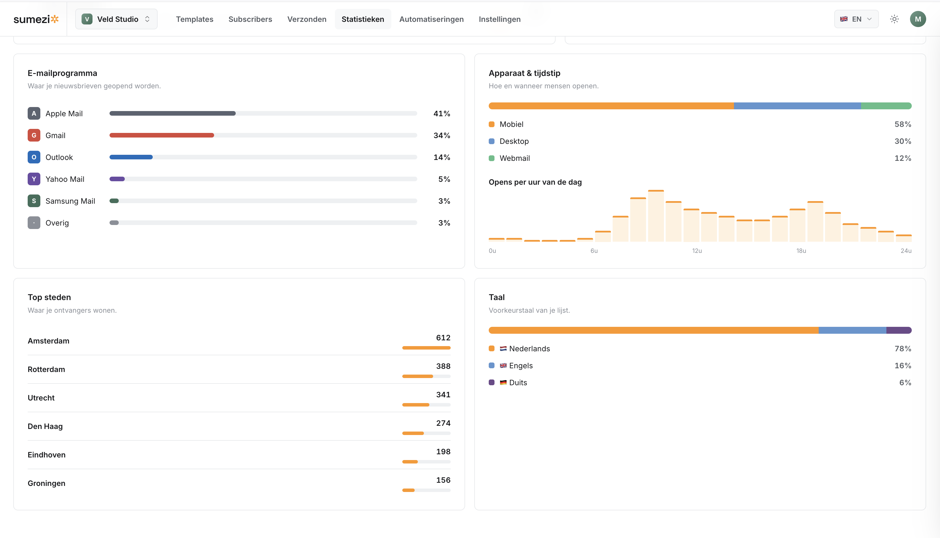
Task: Click the Overig gray icon
Action: coord(34,223)
